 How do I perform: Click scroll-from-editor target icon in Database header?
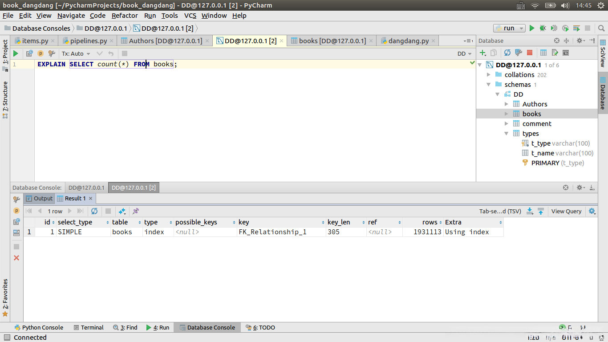tap(557, 41)
